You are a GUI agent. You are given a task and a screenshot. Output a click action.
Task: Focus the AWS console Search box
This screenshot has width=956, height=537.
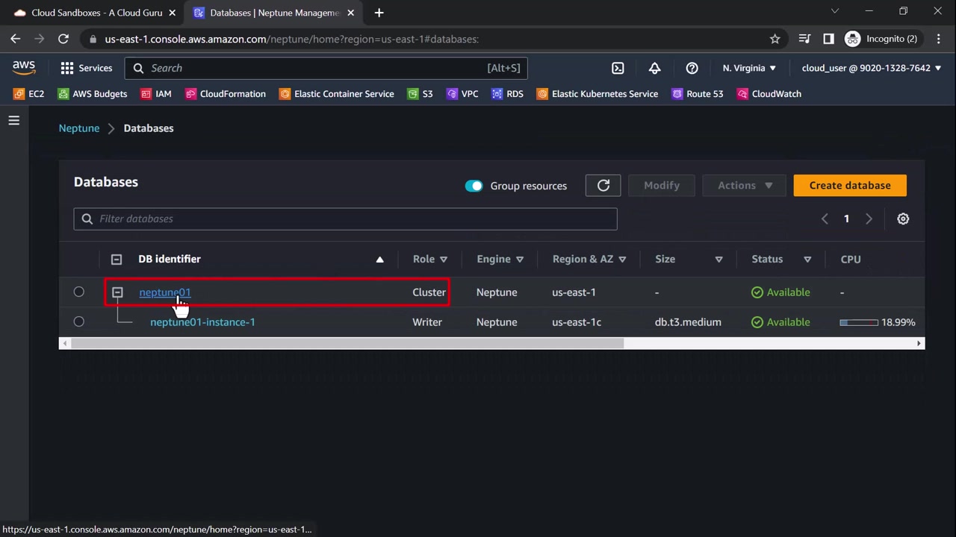(x=326, y=68)
